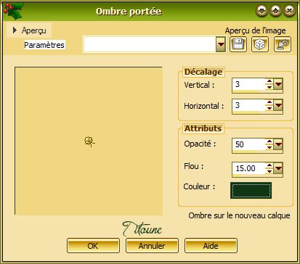This screenshot has height=264, width=300.
Task: Open the dark green Couleur swatch
Action: [x=251, y=190]
